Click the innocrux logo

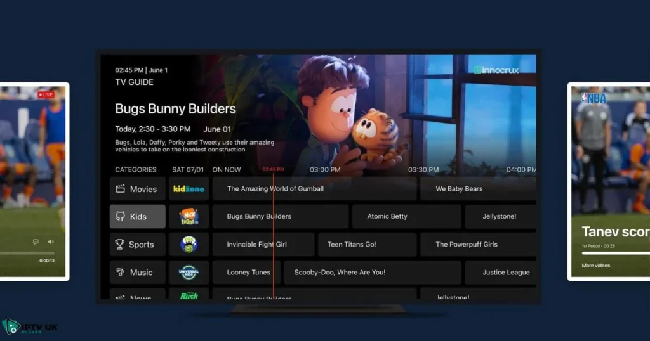point(496,70)
